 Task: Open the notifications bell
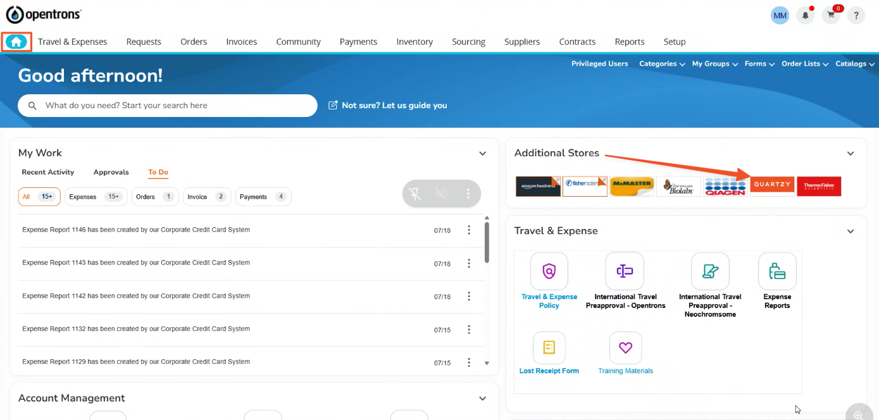(x=805, y=16)
